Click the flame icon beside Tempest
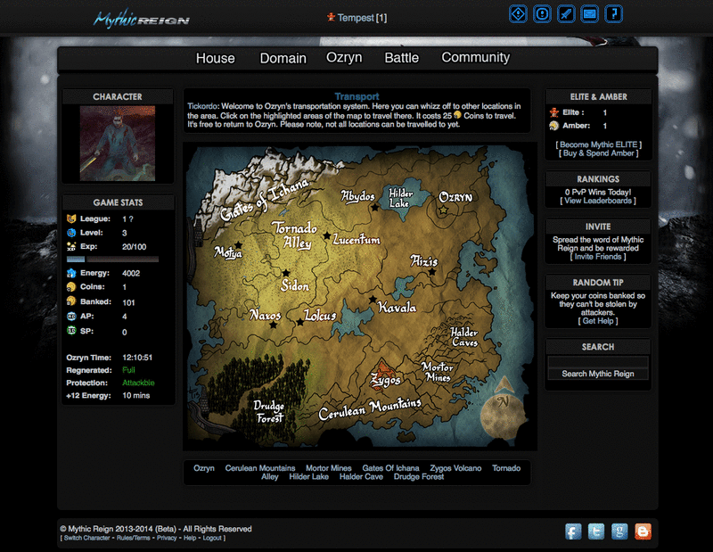Screen dimensions: 713x552 (332, 15)
